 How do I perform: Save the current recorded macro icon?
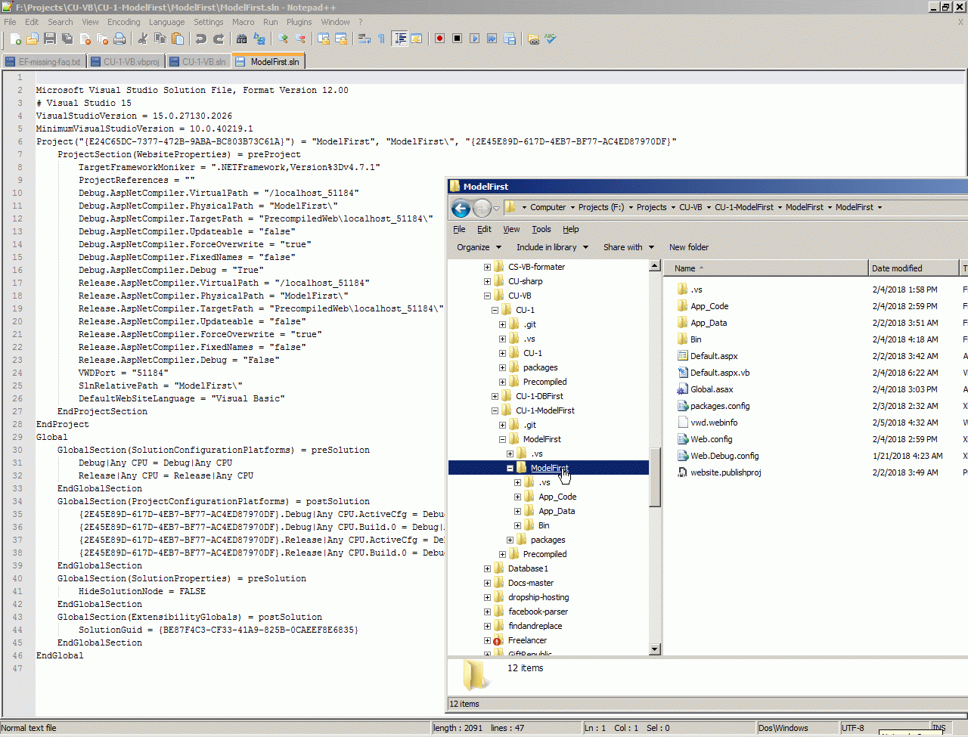pos(509,39)
